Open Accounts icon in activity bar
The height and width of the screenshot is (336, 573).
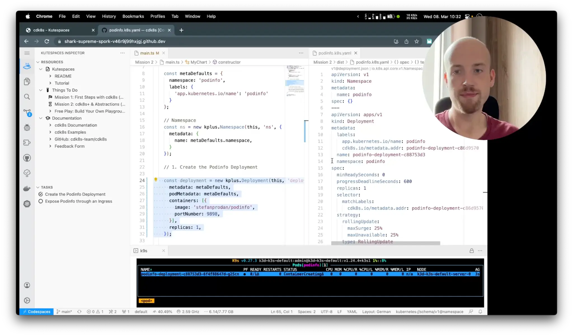pyautogui.click(x=27, y=285)
